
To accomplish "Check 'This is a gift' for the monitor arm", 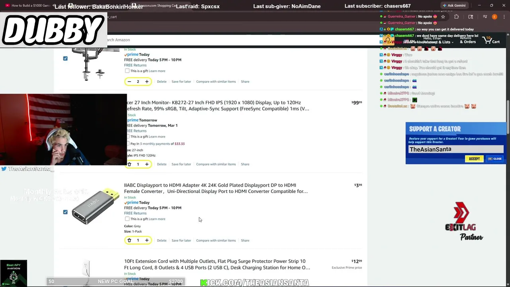I will tap(127, 71).
